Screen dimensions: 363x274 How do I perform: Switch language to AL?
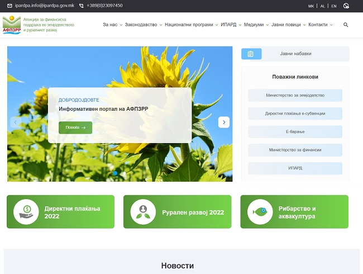tap(322, 6)
